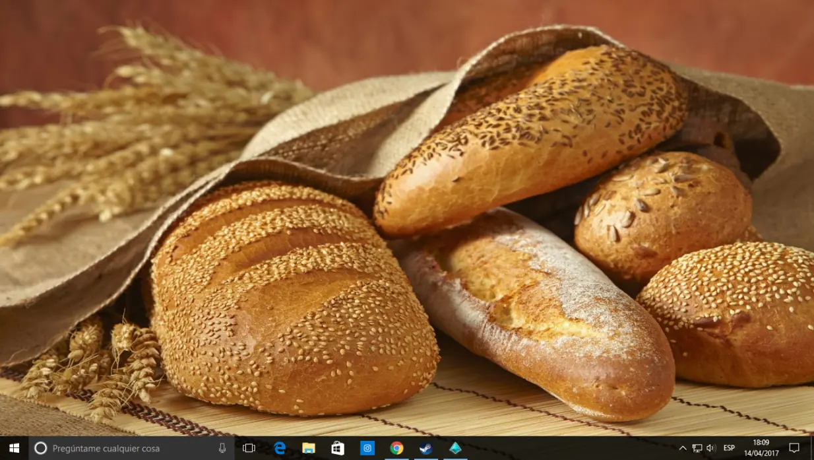Click the Cortana circle icon
This screenshot has height=460, width=814.
click(x=40, y=448)
